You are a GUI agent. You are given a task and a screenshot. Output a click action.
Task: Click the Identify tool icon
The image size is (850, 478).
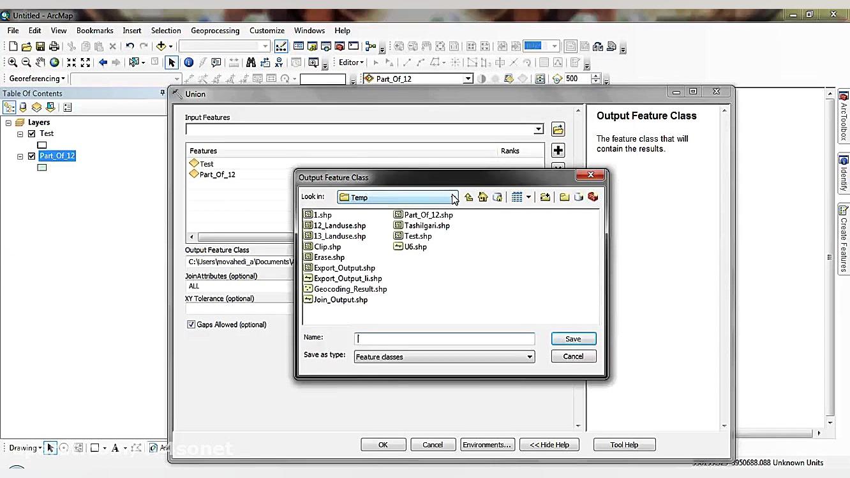(189, 63)
